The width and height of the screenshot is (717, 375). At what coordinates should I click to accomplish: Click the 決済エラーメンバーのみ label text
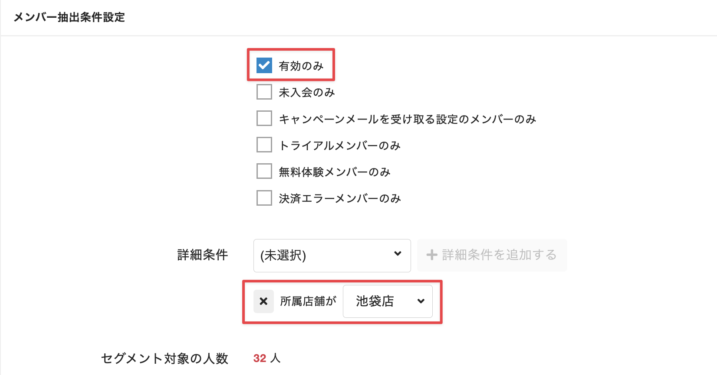(x=340, y=199)
